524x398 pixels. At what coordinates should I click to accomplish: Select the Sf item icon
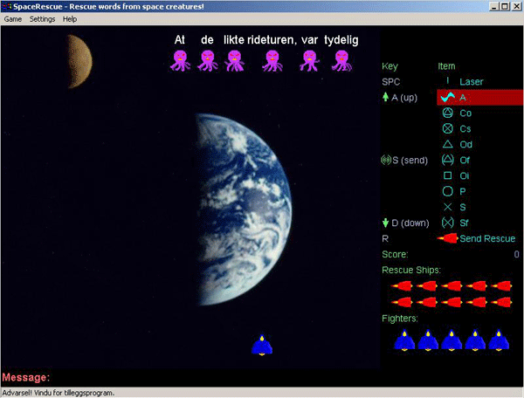[x=447, y=223]
